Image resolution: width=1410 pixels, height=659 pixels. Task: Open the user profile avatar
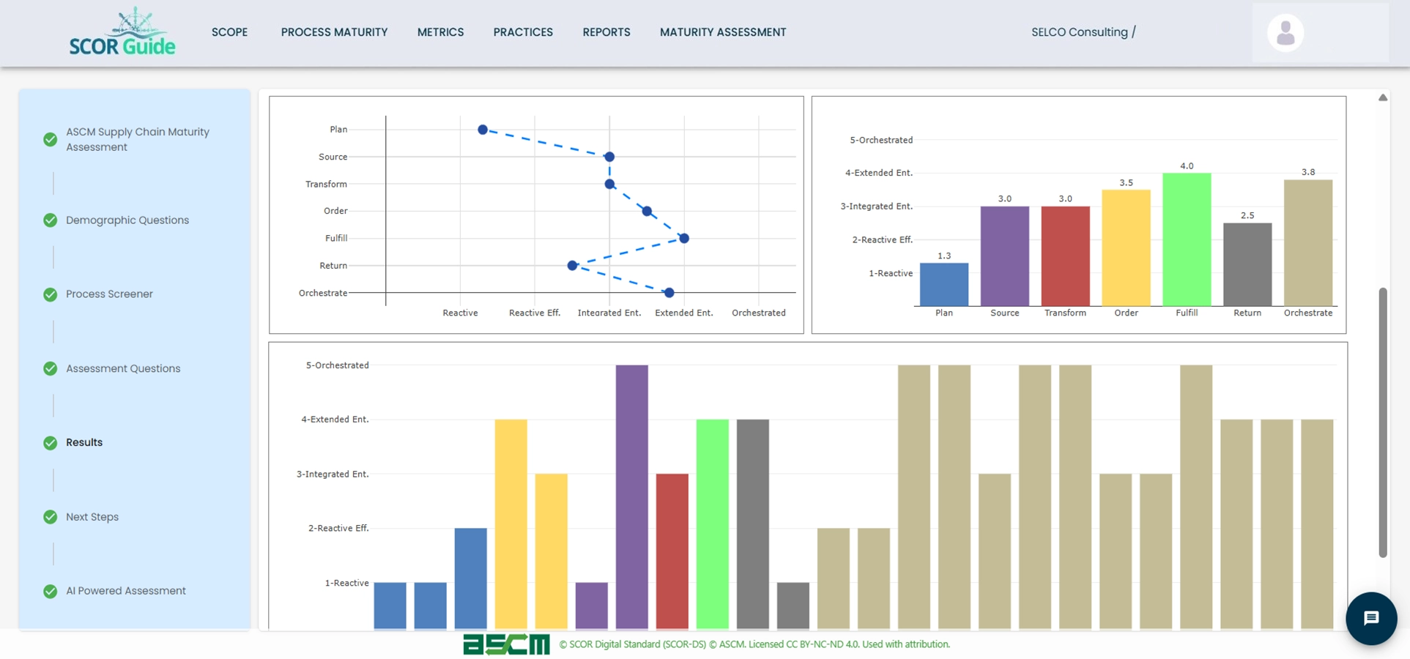coord(1285,32)
